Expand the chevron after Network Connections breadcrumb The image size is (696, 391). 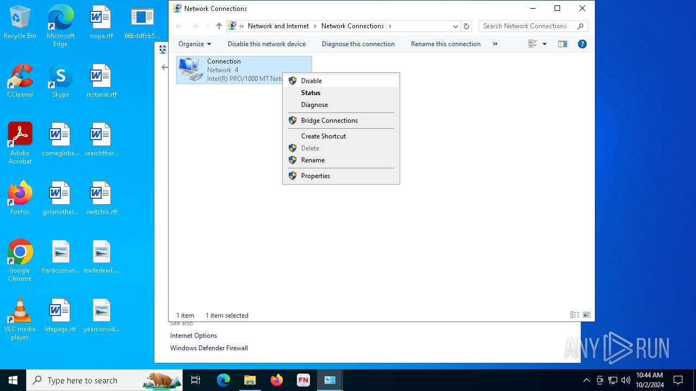[390, 26]
